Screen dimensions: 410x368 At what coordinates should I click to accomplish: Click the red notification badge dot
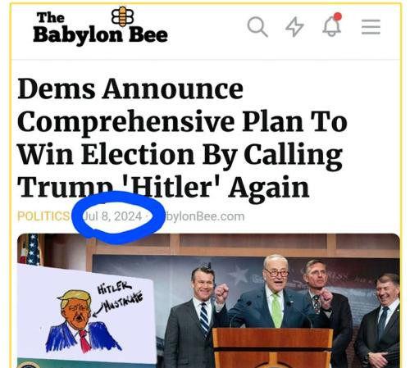click(338, 16)
